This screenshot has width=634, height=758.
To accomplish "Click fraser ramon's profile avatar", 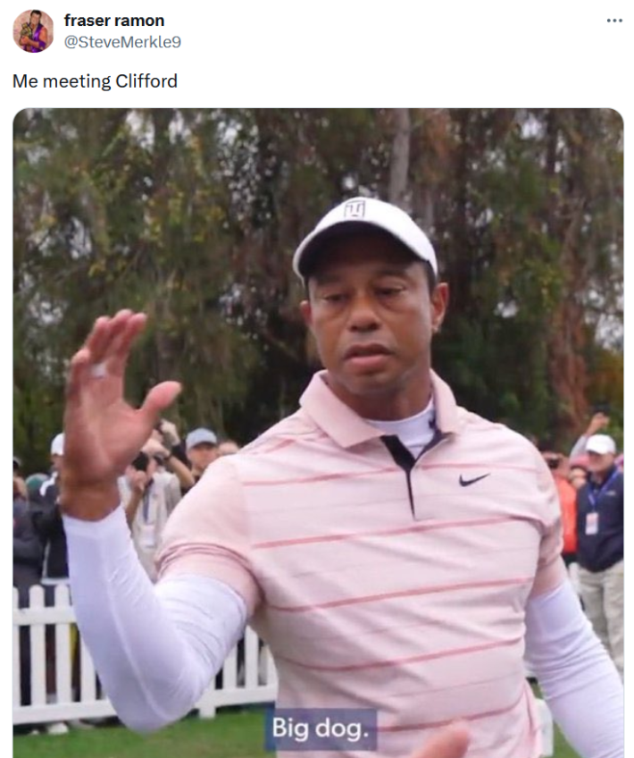I will 33,31.
